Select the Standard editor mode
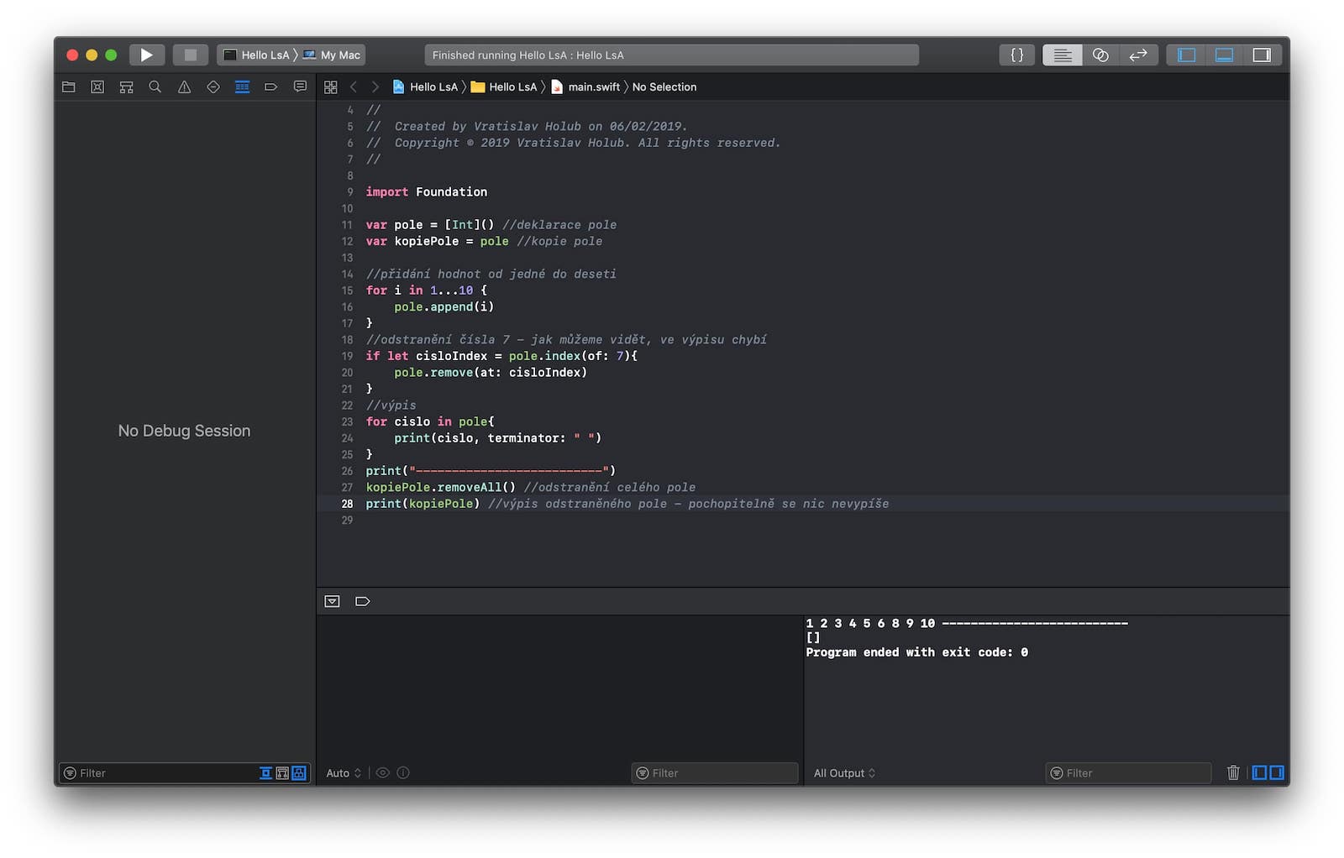 pos(1062,55)
